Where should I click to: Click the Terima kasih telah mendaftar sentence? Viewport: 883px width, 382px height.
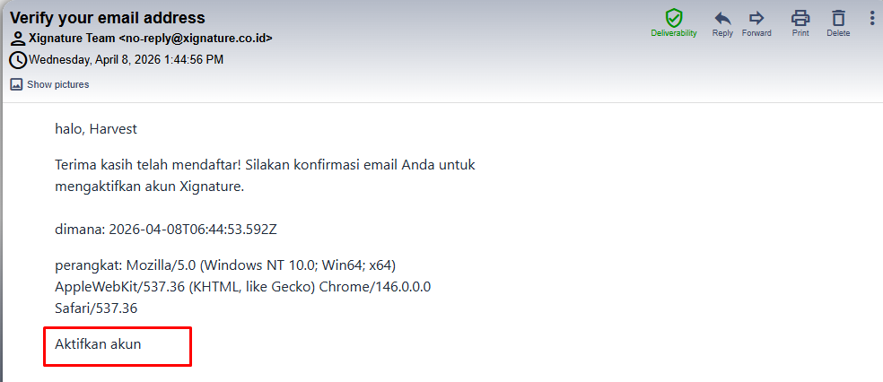click(x=265, y=165)
